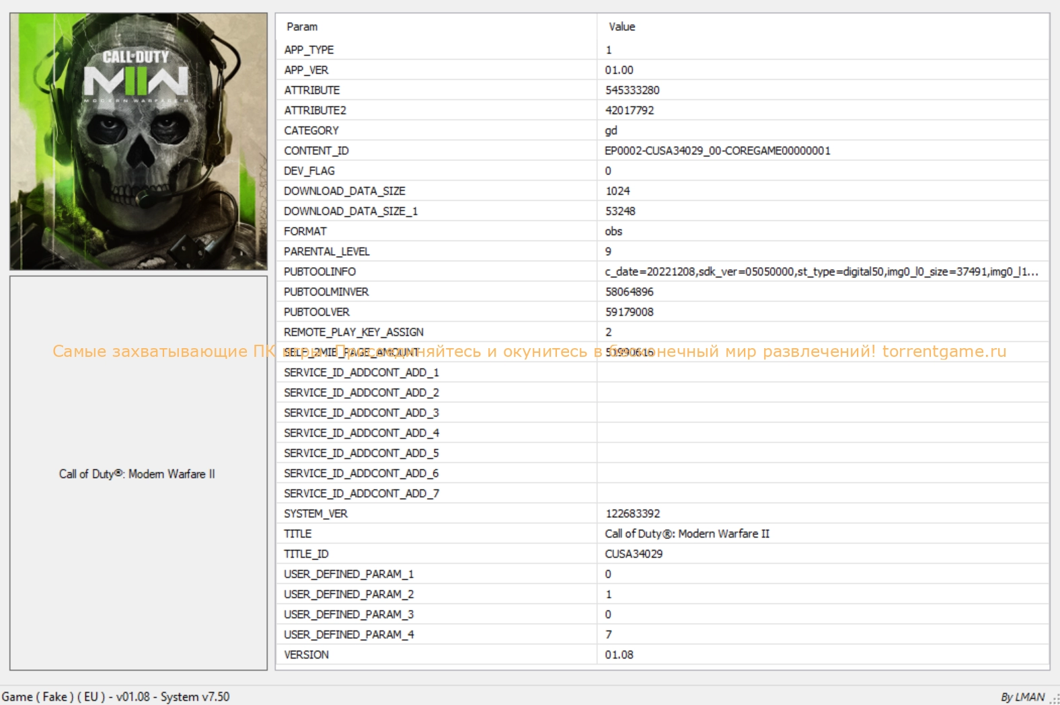The image size is (1060, 705).
Task: Select the CONTENT_ID parameter row
Action: pyautogui.click(x=316, y=151)
